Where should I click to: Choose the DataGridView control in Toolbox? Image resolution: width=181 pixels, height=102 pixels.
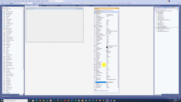[8, 25]
